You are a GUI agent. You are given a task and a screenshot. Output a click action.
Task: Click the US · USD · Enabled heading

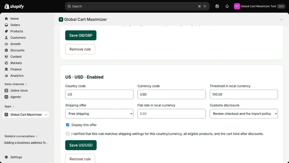pos(84,77)
